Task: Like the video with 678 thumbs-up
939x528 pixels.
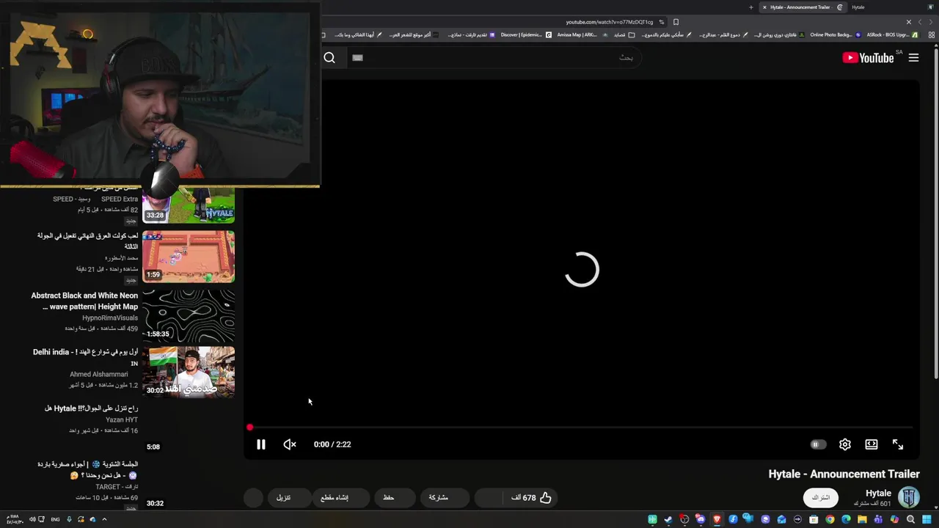Action: [531, 498]
